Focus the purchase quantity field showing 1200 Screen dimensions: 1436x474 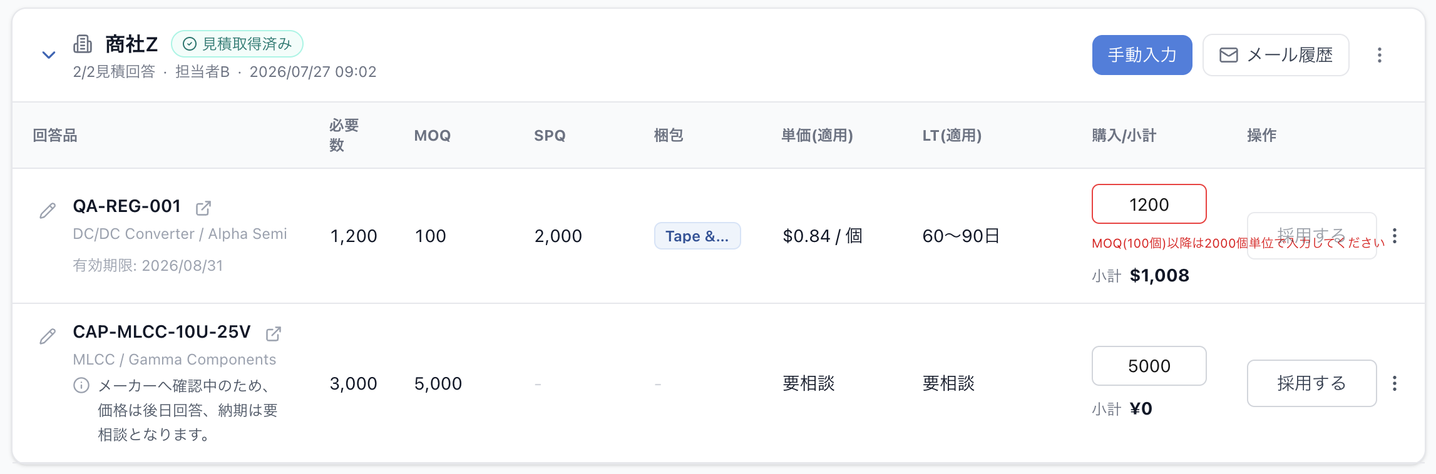1149,204
